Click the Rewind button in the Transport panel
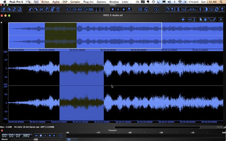The image size is (226, 141). [36, 136]
